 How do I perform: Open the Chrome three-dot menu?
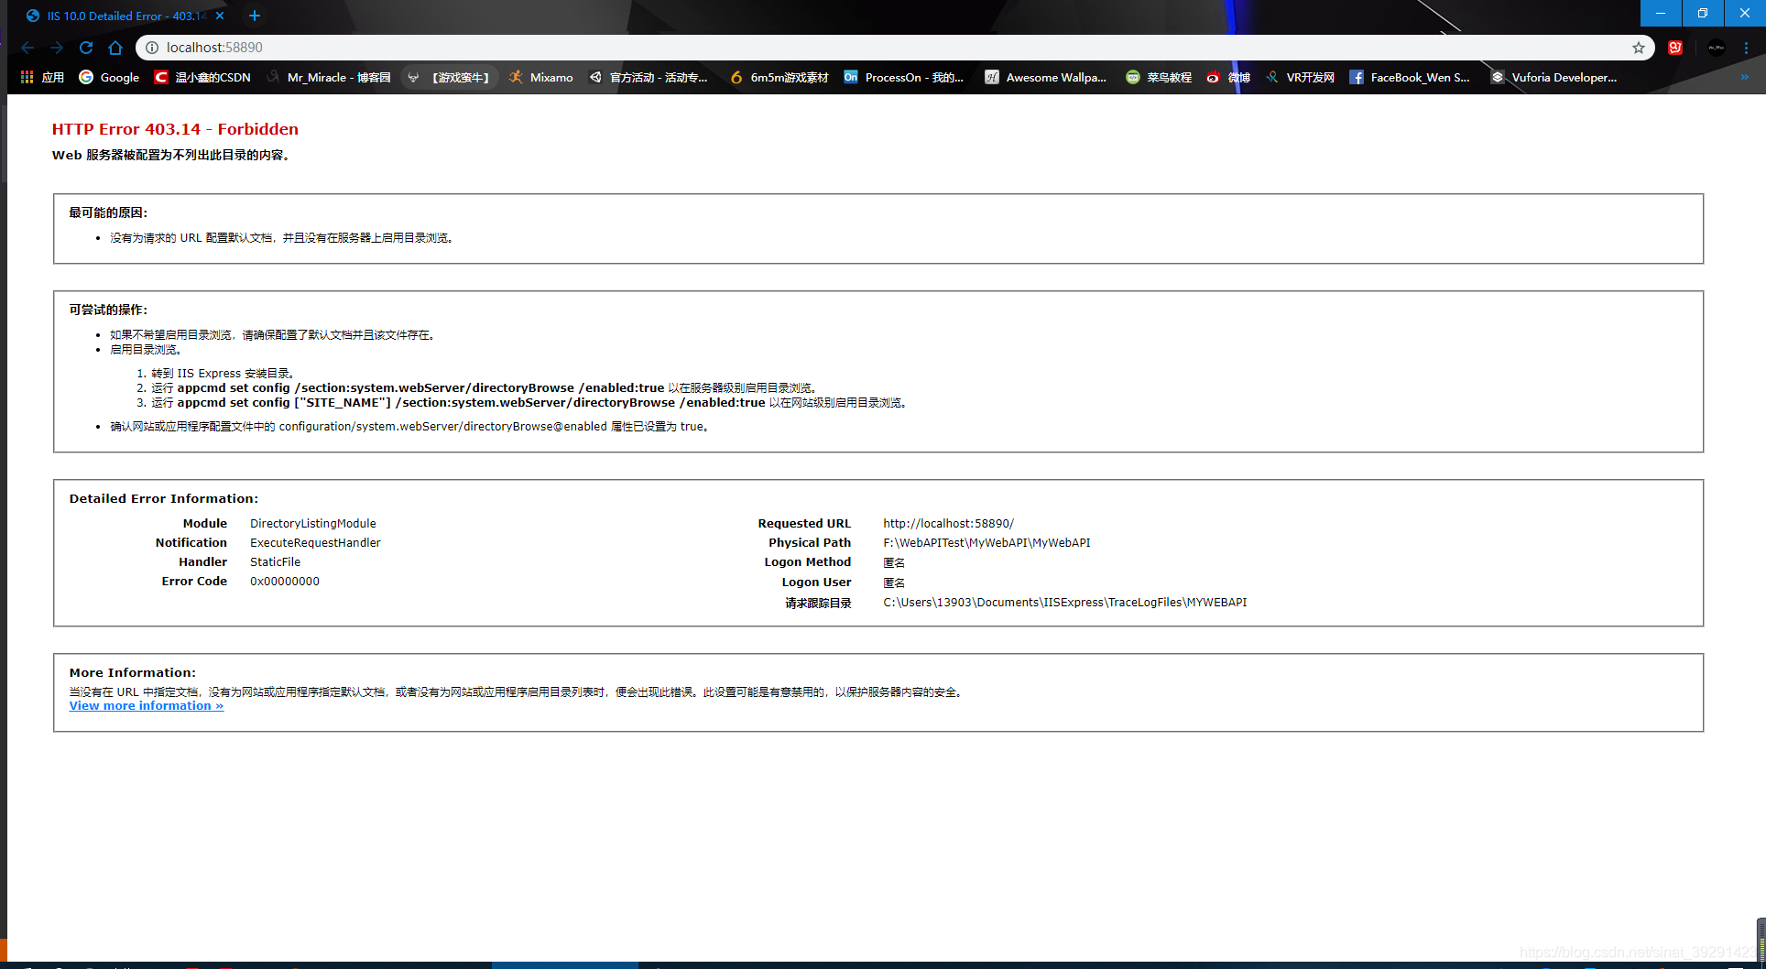click(1746, 48)
